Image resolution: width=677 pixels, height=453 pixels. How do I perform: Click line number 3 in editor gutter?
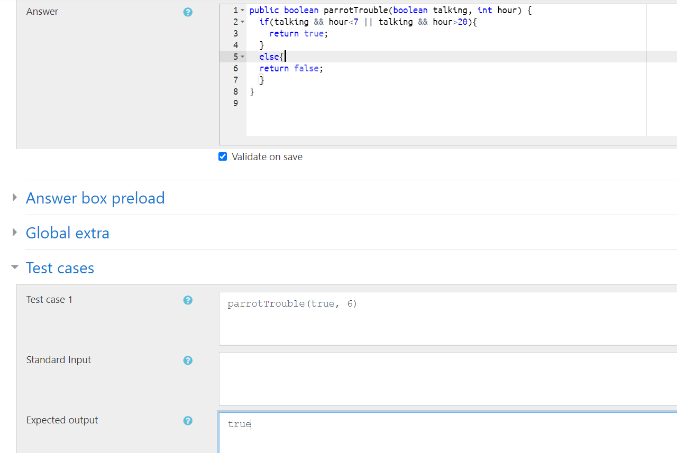coord(235,33)
